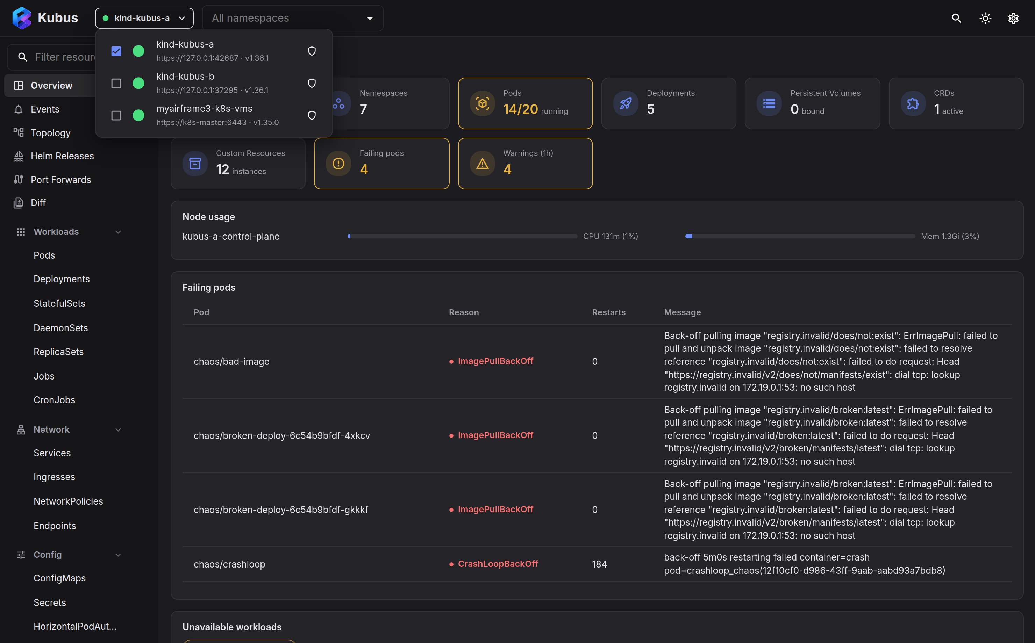Viewport: 1035px width, 643px height.
Task: Open settings gear icon
Action: (1013, 18)
